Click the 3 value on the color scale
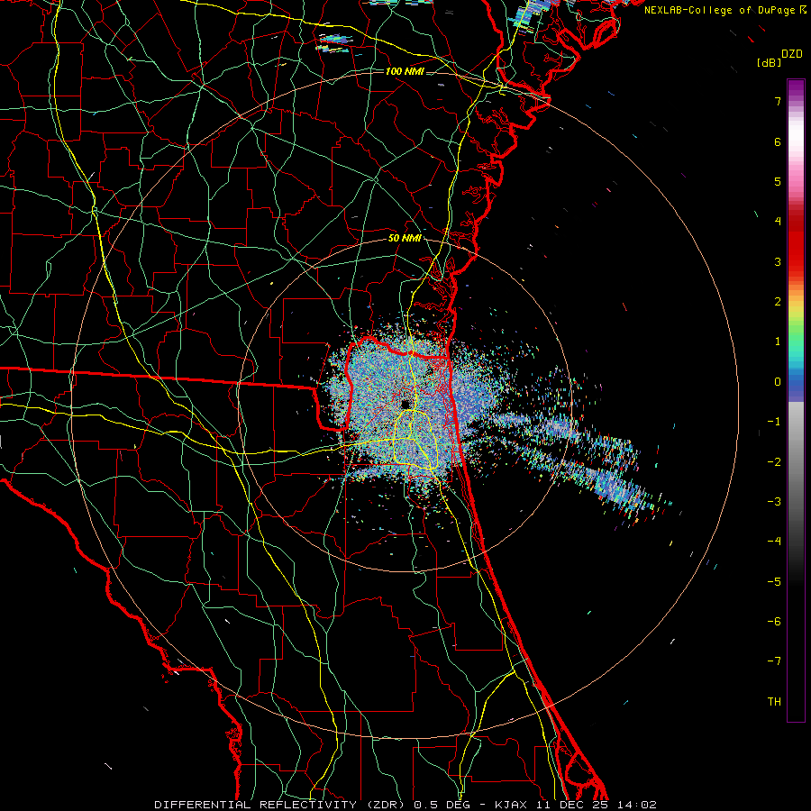The image size is (811, 811). [x=778, y=261]
